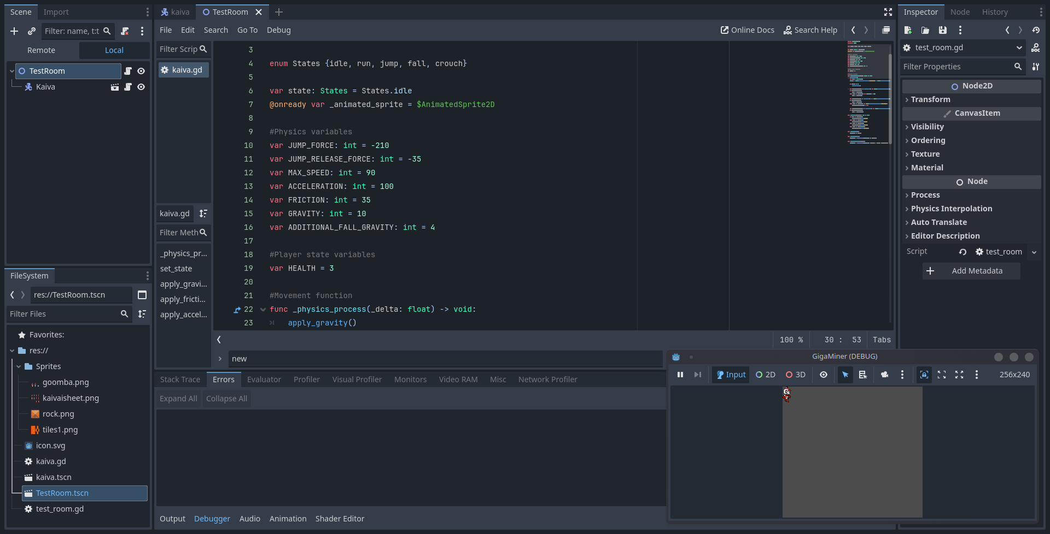1050x534 pixels.
Task: Select rock.png in FileSystem
Action: pos(58,414)
